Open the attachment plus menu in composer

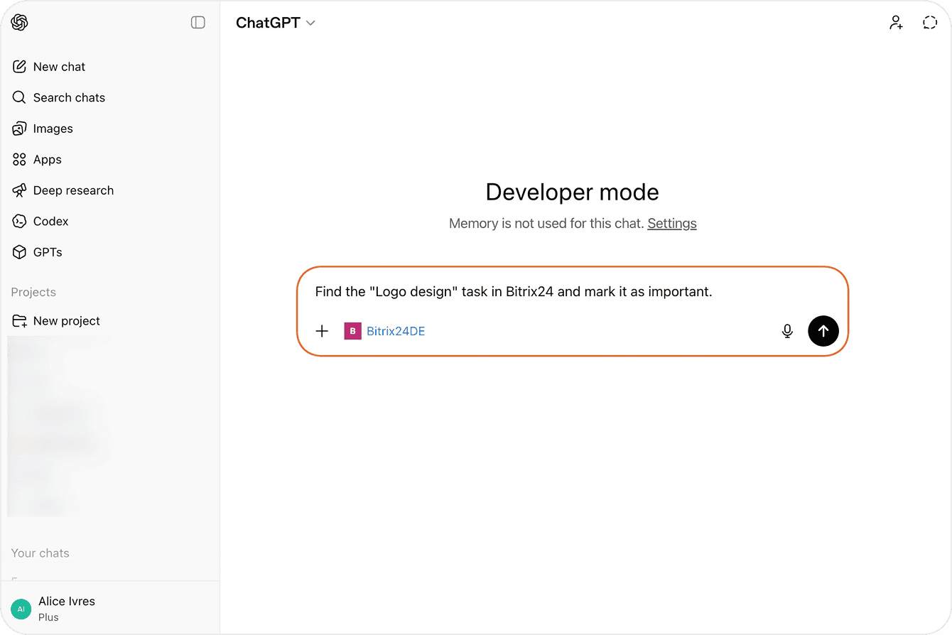point(322,331)
